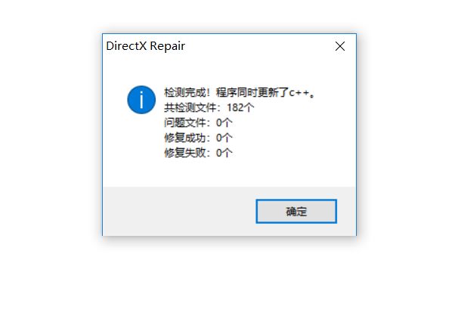
Task: Click the 0个 value beside 修复失败
Action: tap(224, 153)
